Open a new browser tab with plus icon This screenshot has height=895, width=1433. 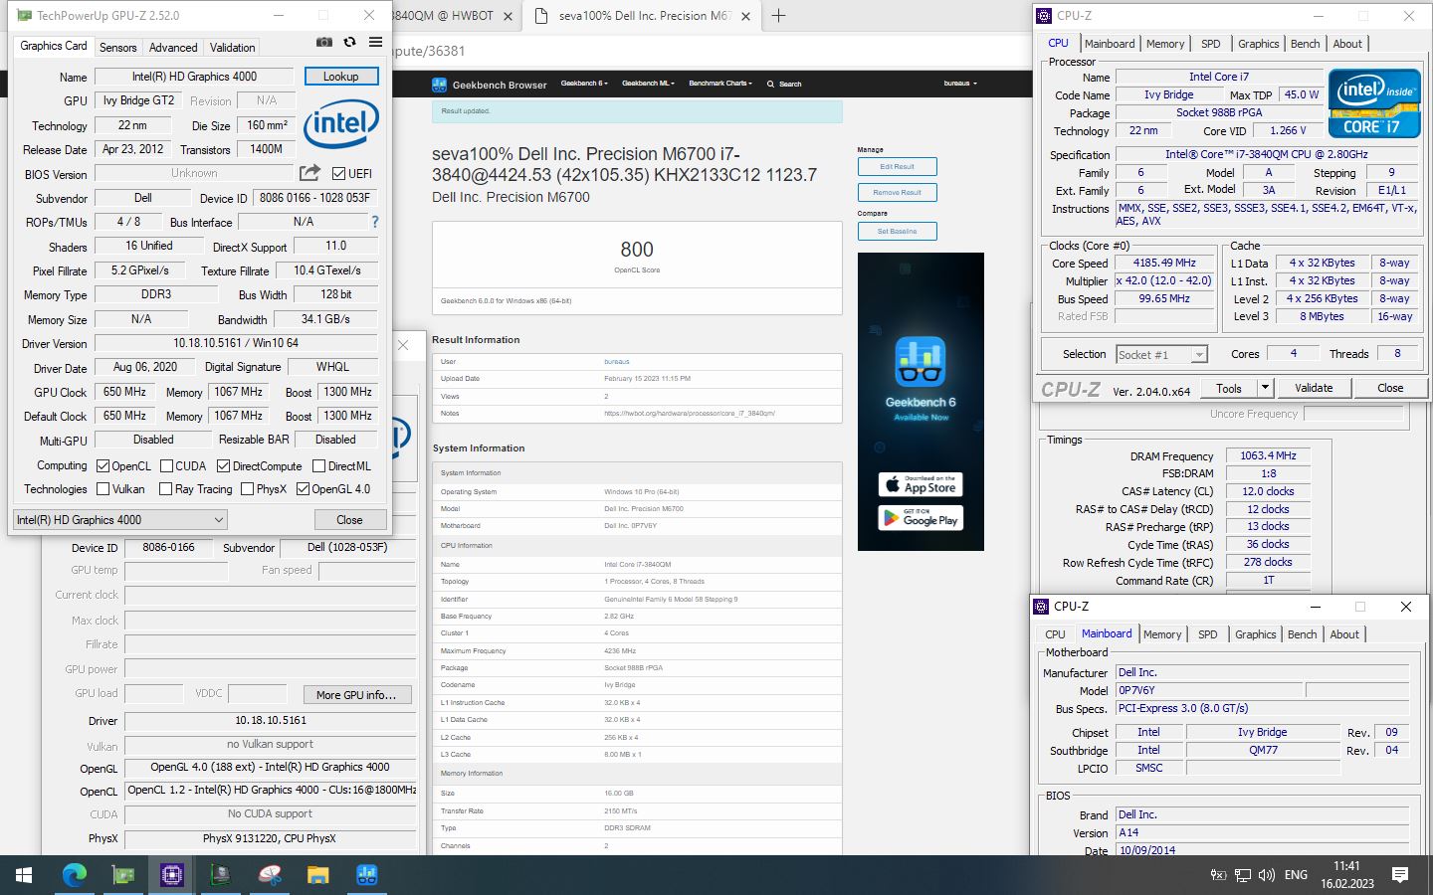pos(778,16)
